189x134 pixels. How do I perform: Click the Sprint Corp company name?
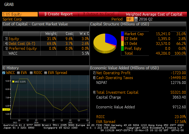(12, 19)
